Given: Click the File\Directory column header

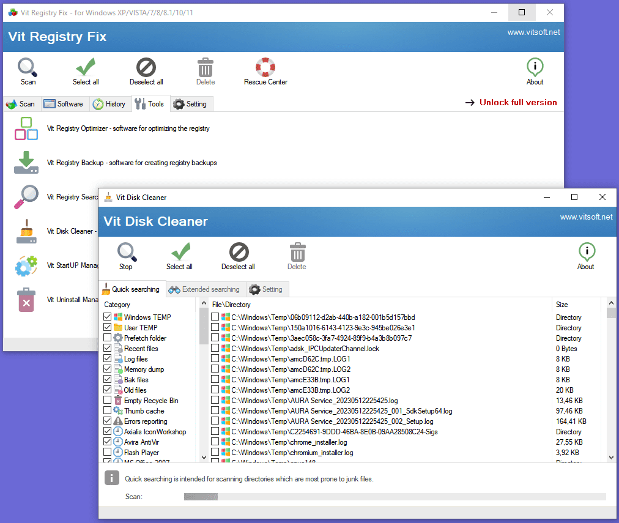Looking at the screenshot, I should point(380,305).
